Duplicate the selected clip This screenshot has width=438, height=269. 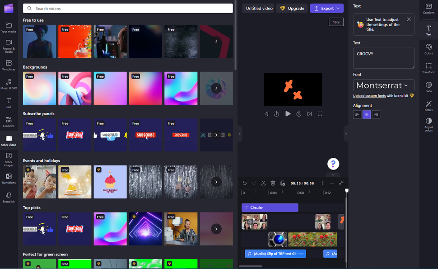pyautogui.click(x=283, y=183)
